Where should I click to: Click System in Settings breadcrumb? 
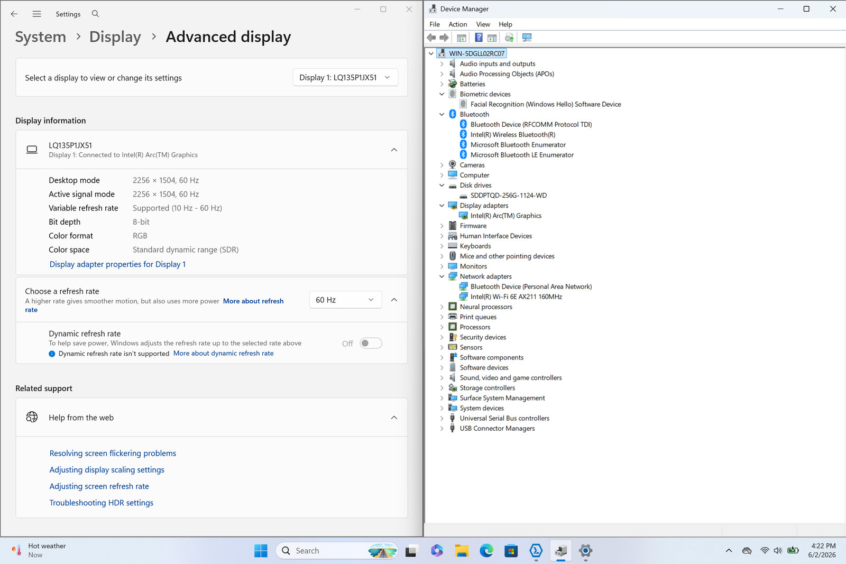coord(41,37)
